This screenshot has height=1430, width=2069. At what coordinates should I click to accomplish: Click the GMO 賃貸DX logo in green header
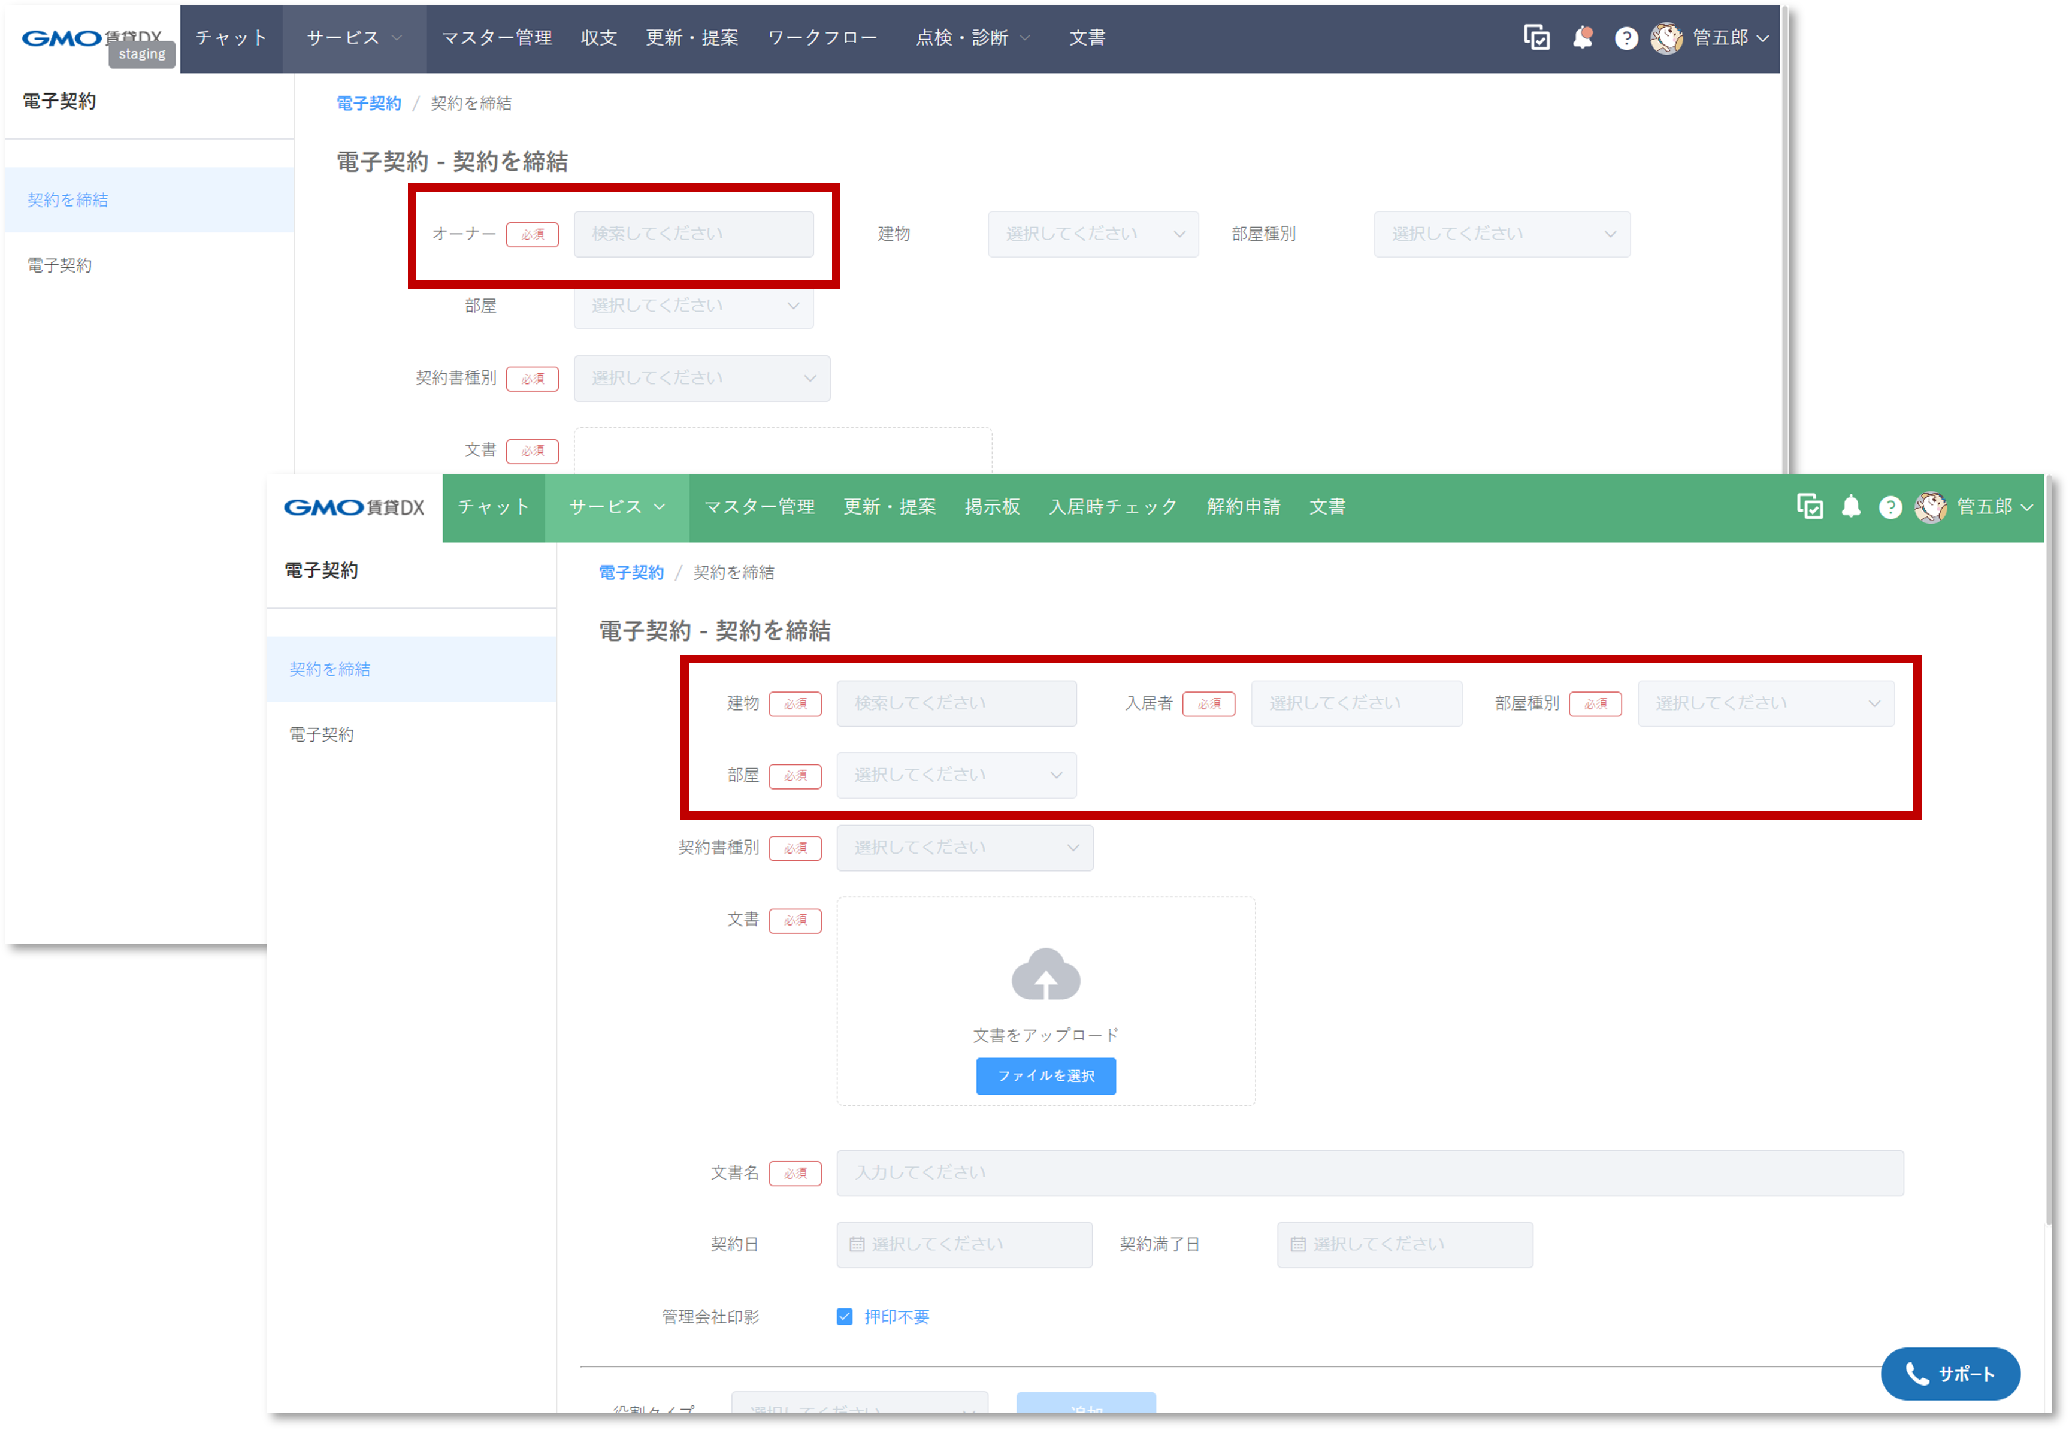(x=354, y=507)
